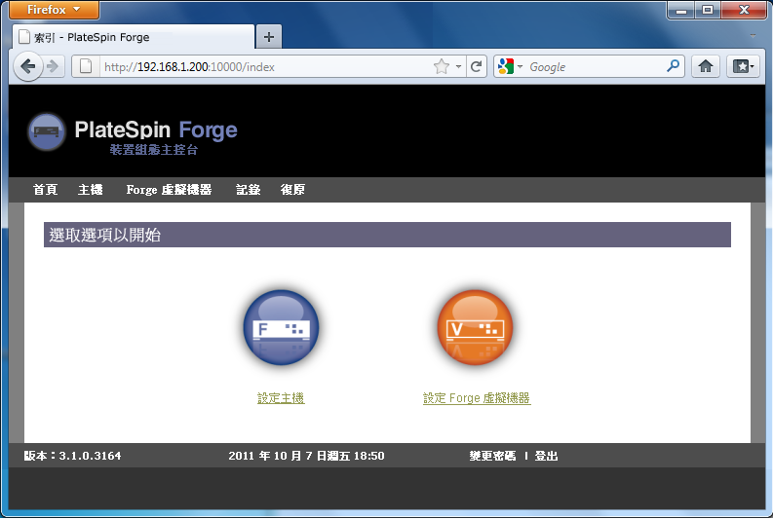This screenshot has width=773, height=519.
Task: Click the 登出 link
Action: click(546, 456)
